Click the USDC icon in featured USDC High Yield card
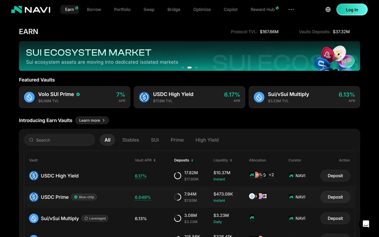Viewport: 379px width, 237px height. point(144,97)
